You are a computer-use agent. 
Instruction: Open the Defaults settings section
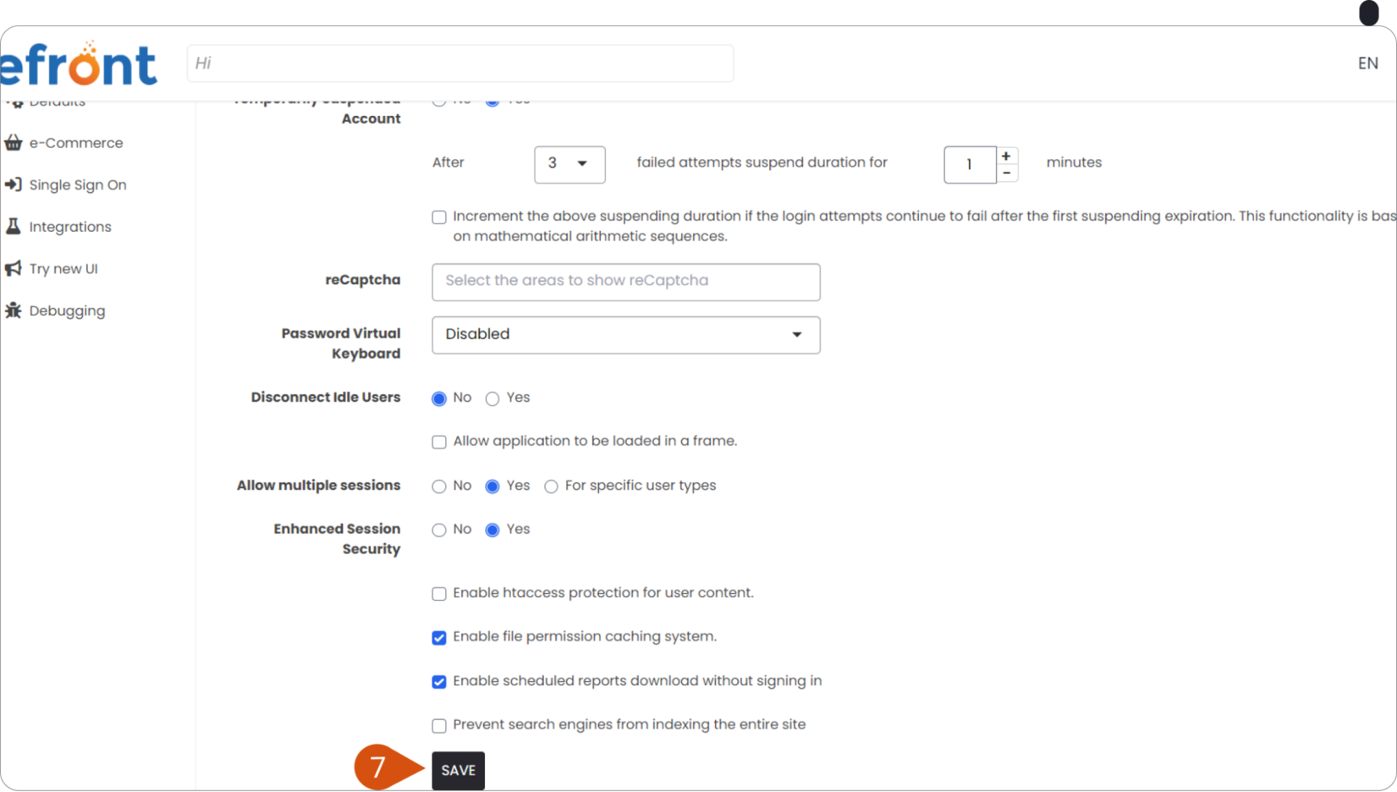point(57,101)
